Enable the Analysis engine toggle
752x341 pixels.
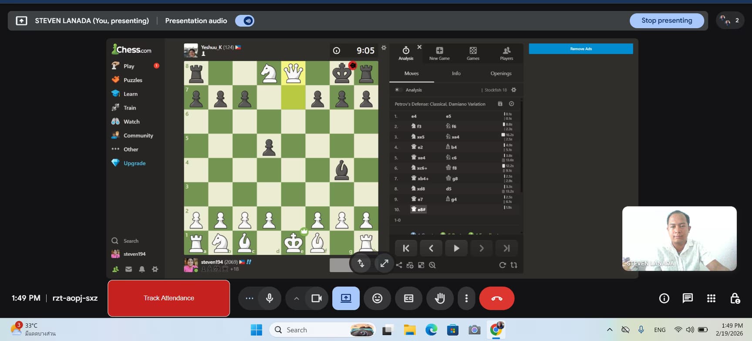click(397, 90)
